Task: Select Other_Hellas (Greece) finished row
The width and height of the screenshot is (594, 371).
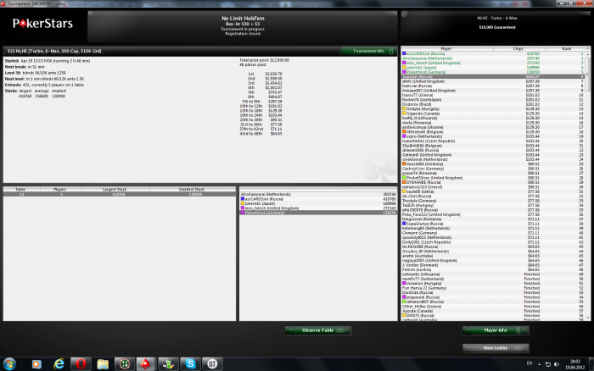Action: 494,307
